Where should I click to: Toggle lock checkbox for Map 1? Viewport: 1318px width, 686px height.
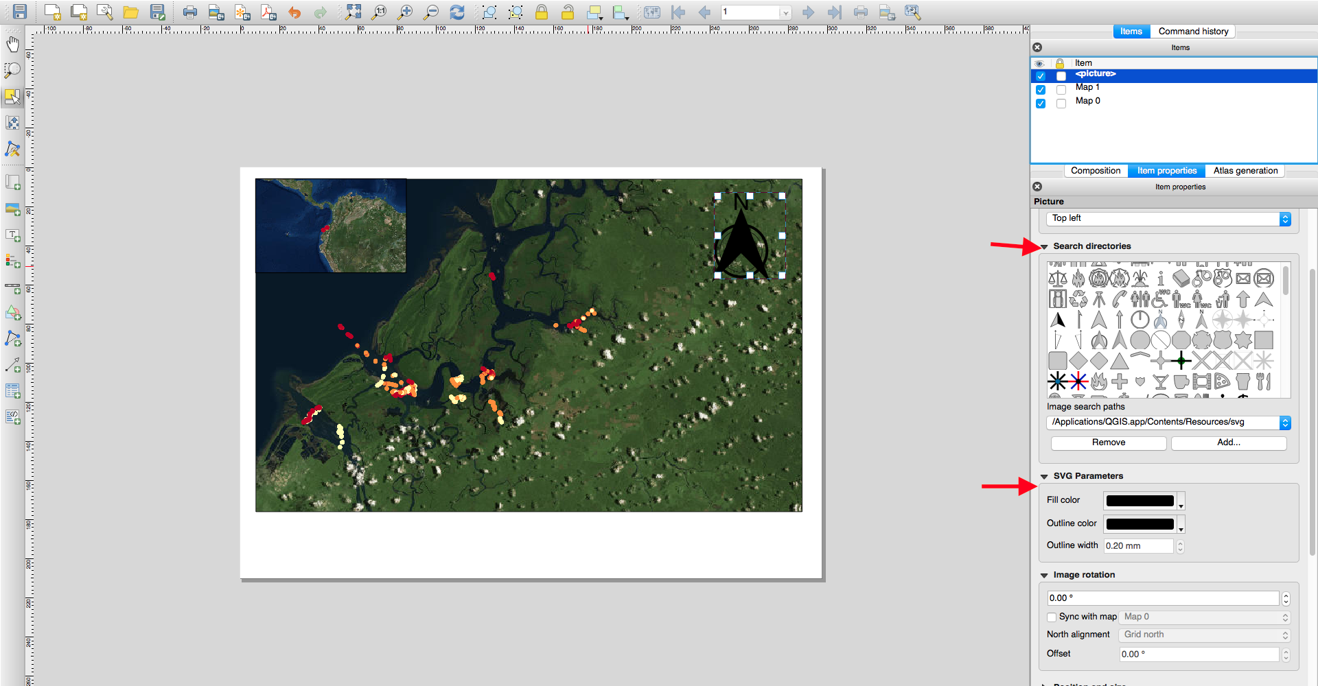pyautogui.click(x=1061, y=90)
